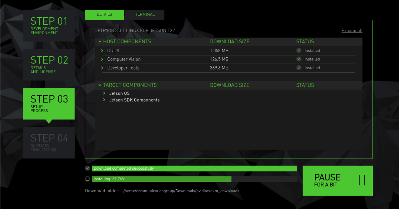Click the 126.5 MB download size

(219, 59)
